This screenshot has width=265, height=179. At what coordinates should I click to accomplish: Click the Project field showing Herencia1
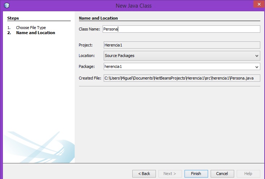[x=181, y=45]
